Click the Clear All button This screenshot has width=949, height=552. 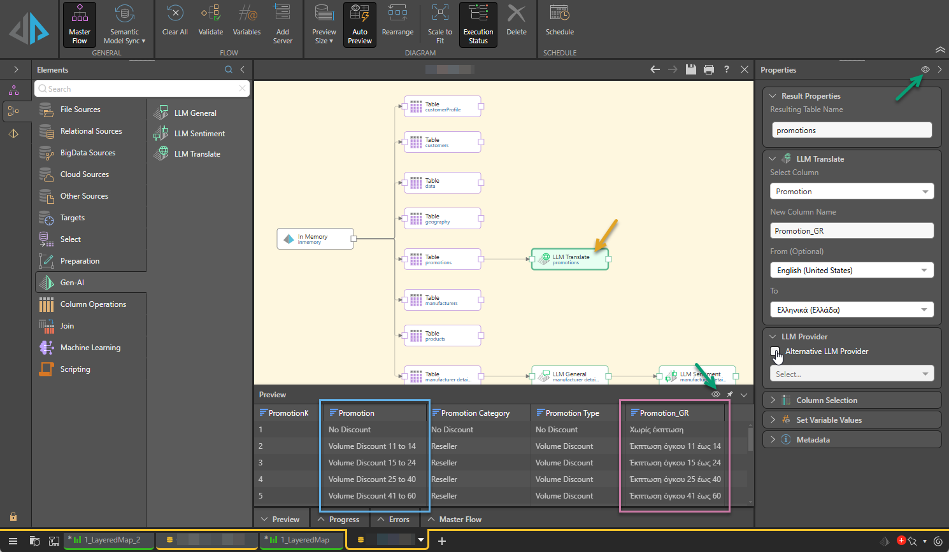tap(175, 21)
